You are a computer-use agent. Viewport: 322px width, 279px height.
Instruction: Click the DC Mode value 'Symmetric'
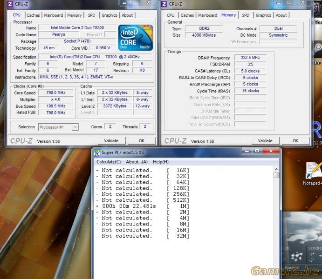click(278, 35)
